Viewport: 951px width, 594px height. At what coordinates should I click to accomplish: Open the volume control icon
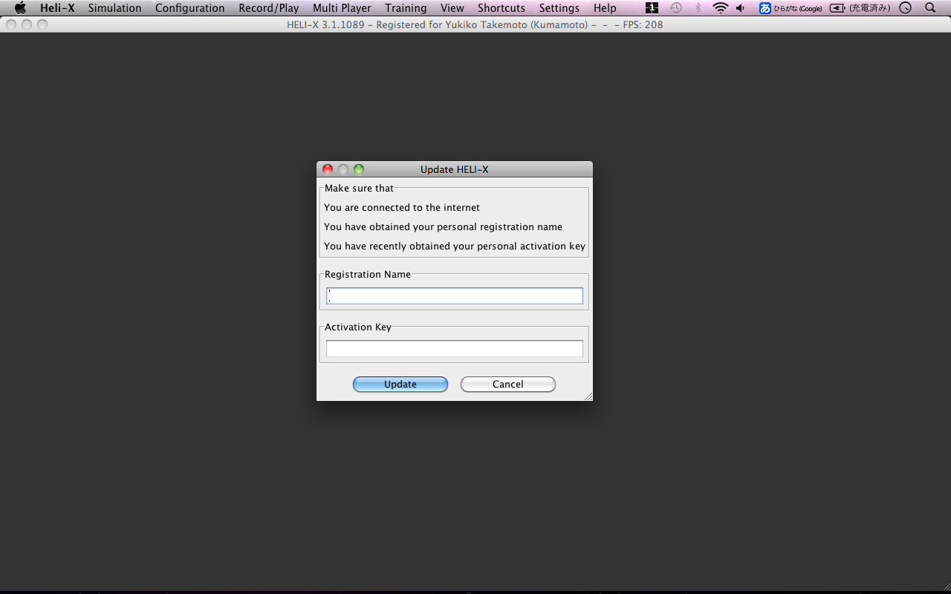pyautogui.click(x=741, y=8)
